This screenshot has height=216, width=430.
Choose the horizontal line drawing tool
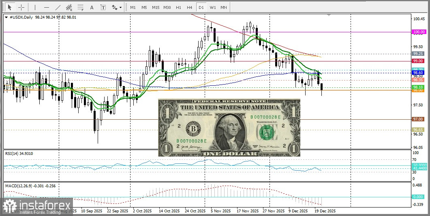click(47, 7)
